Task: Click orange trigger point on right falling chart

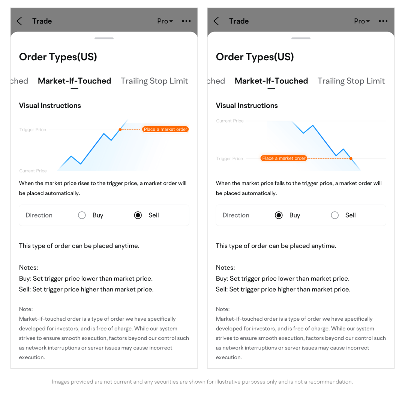Action: coord(351,158)
